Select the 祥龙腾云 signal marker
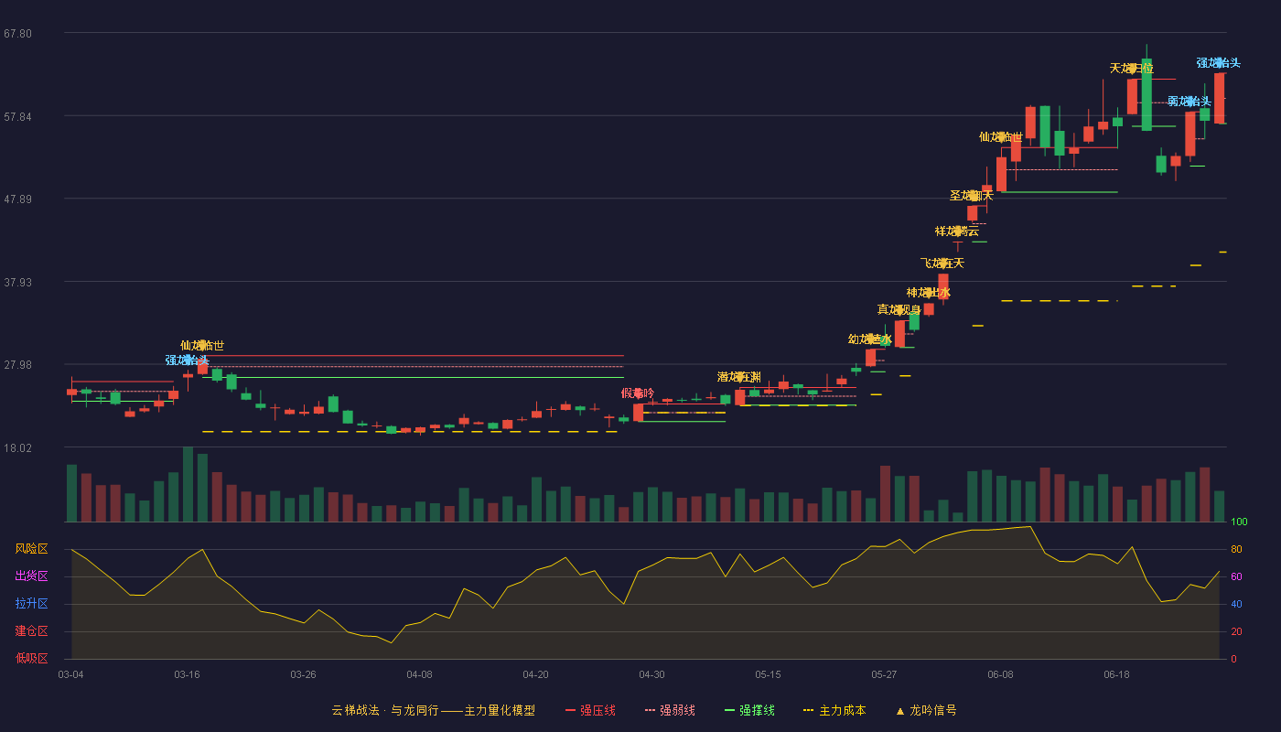Image resolution: width=1281 pixels, height=732 pixels. coord(957,231)
